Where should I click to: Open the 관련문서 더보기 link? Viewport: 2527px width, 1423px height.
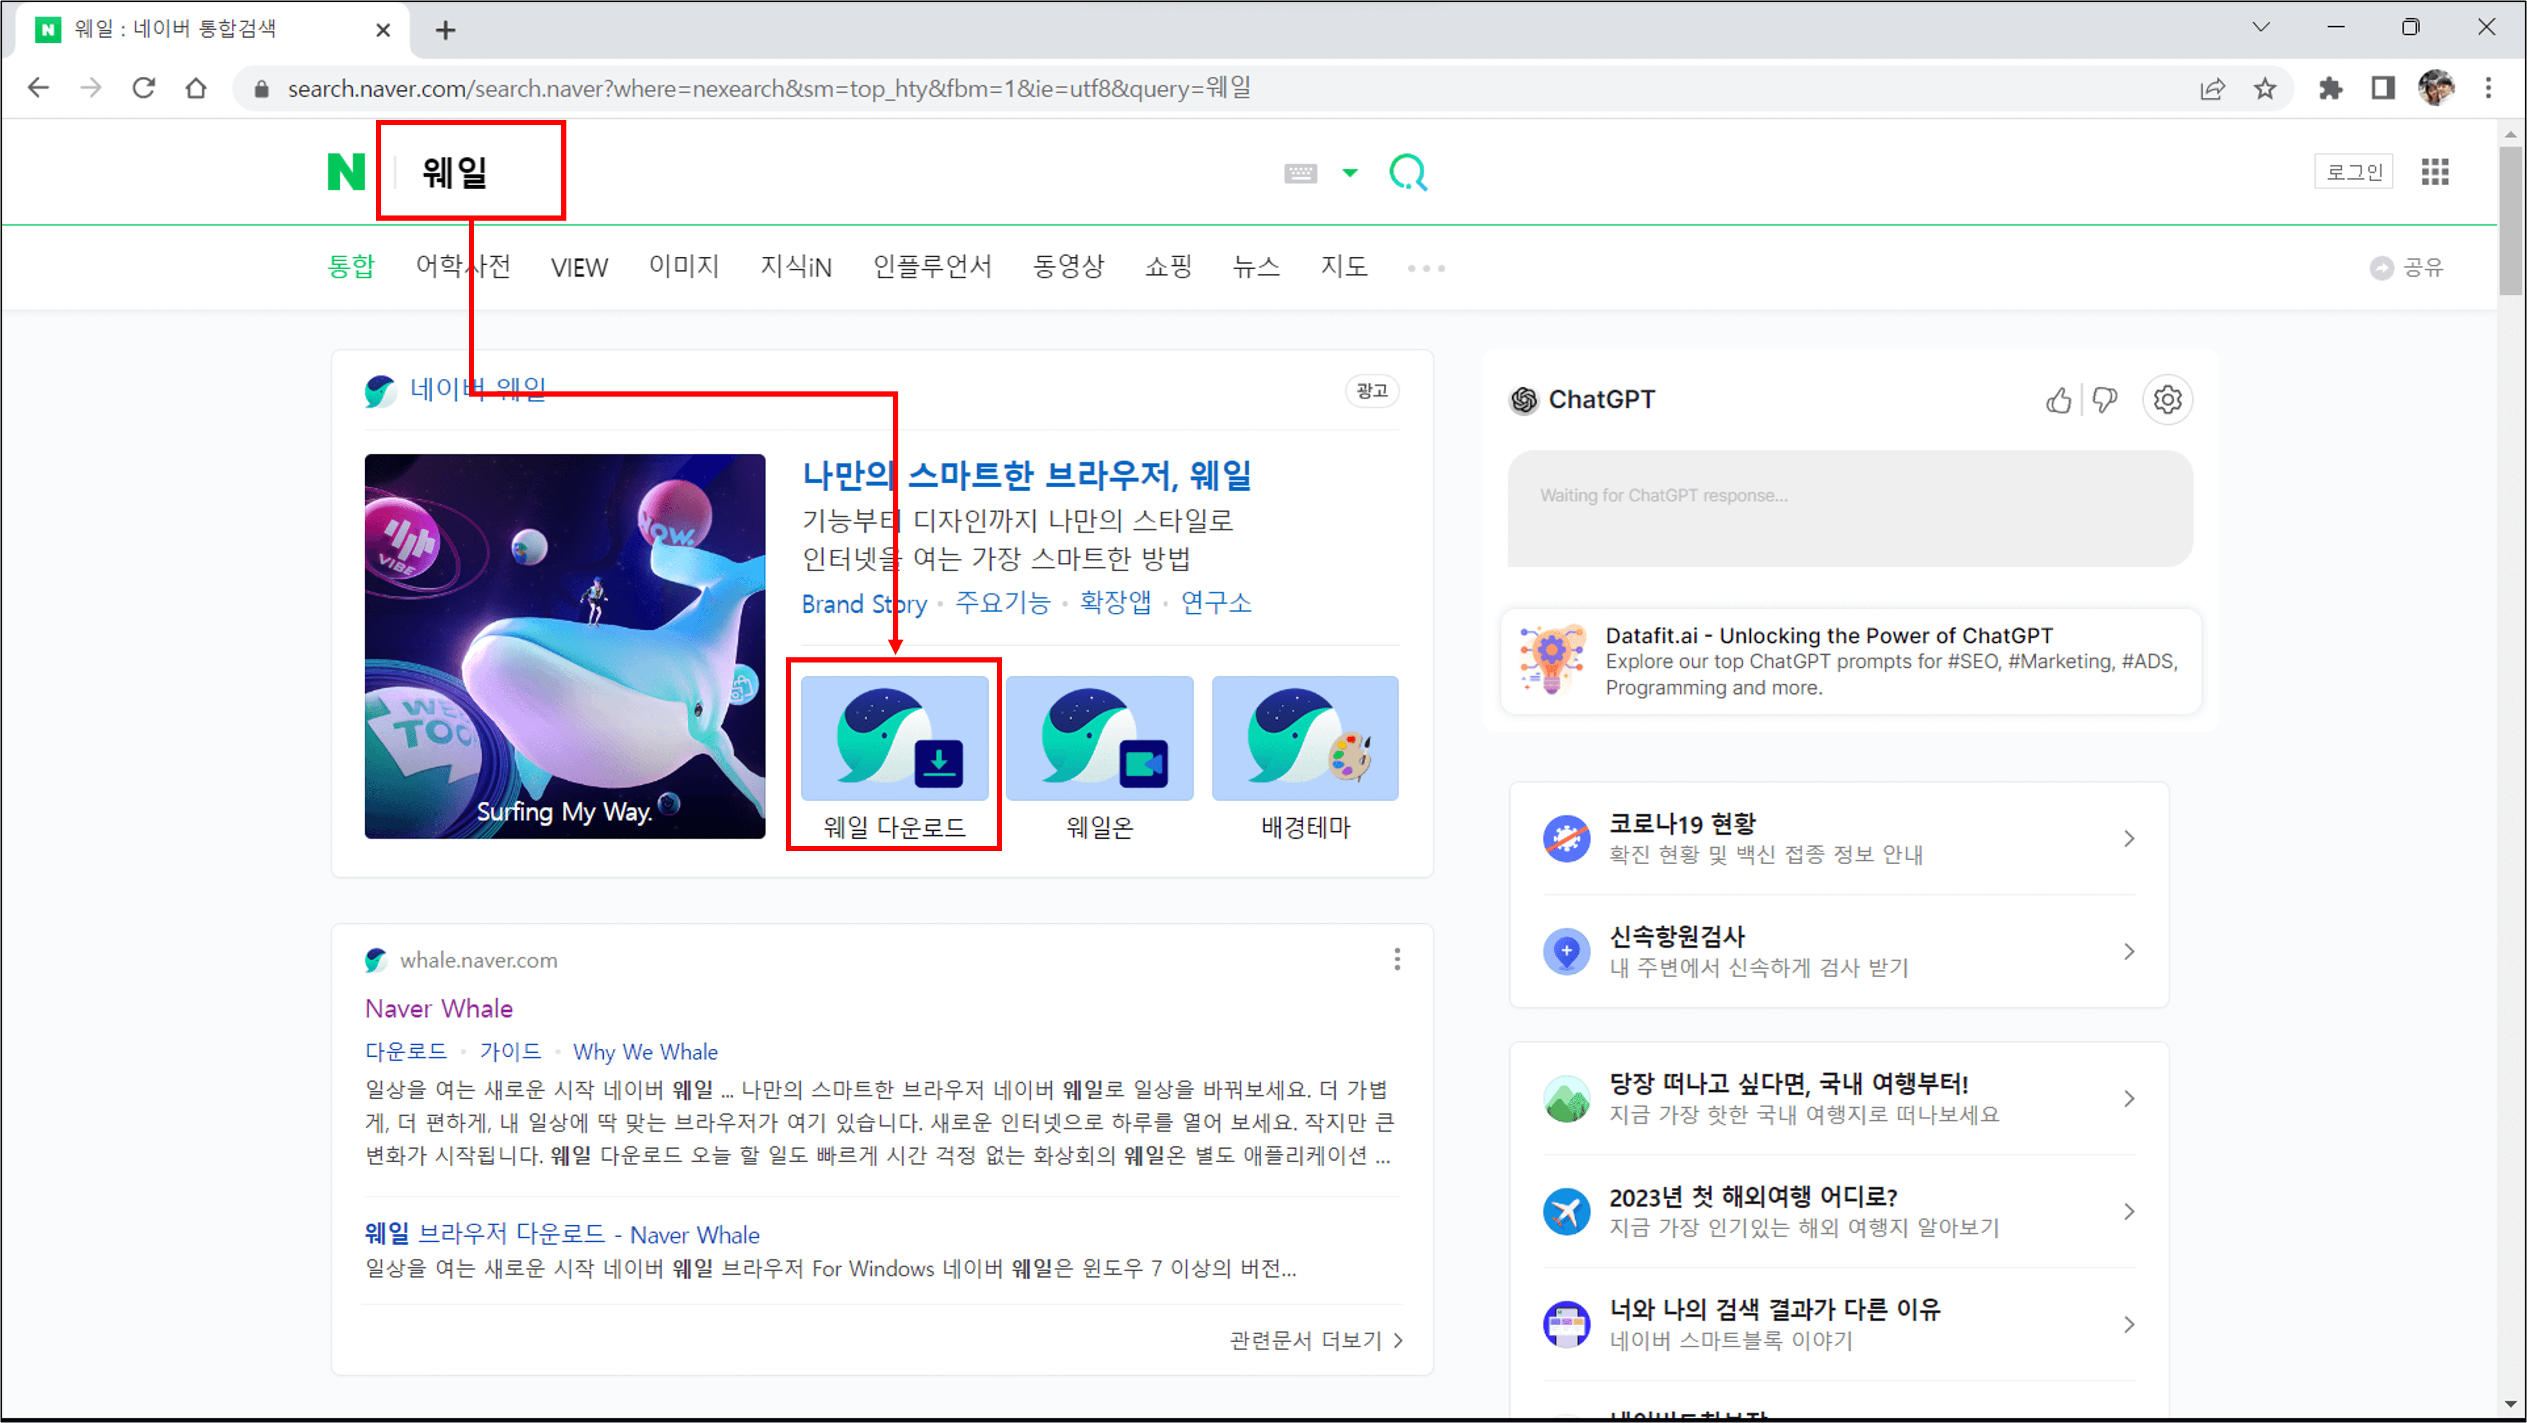coord(1316,1340)
